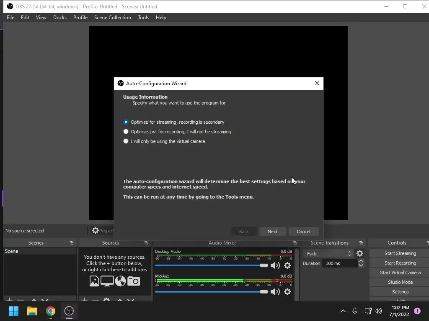Click the OBS Studio taskbar icon

coord(69,311)
